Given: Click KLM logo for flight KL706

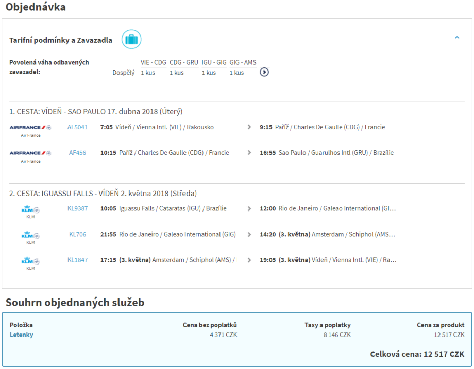Looking at the screenshot, I should 30,235.
